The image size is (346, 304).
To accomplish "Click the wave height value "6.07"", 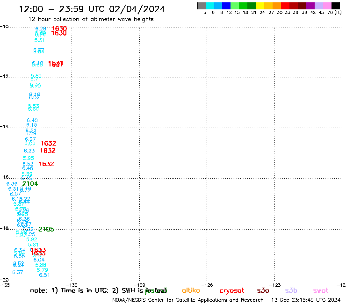I will pos(15,194).
